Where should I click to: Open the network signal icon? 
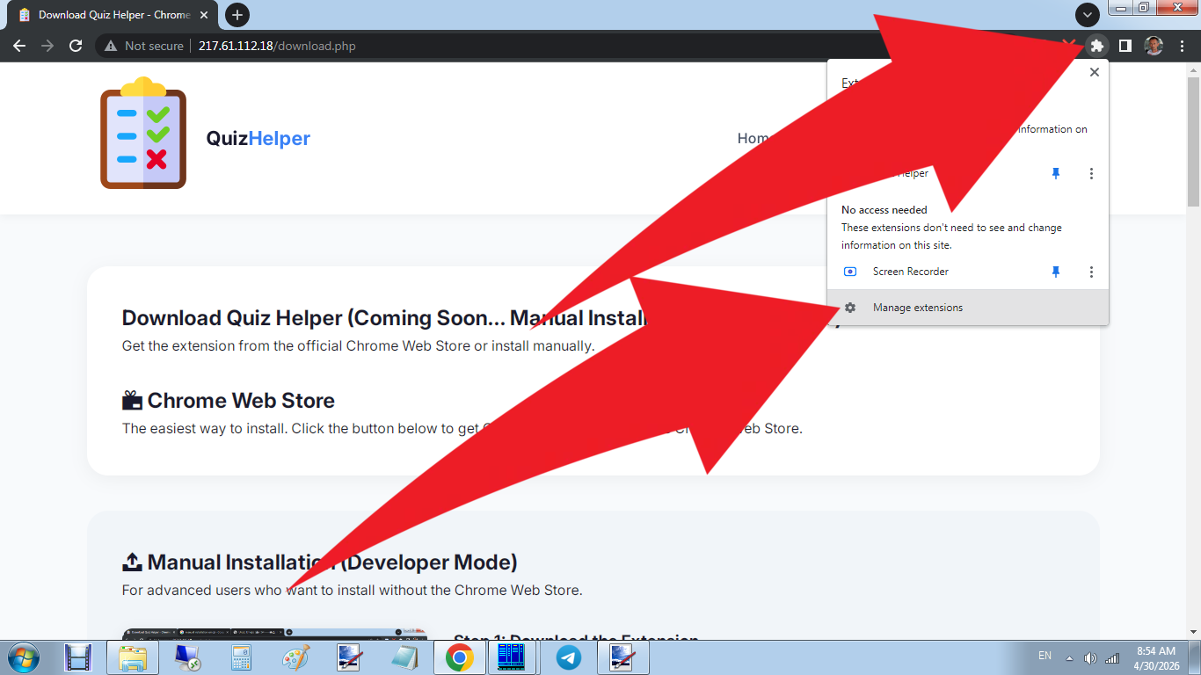point(1112,658)
